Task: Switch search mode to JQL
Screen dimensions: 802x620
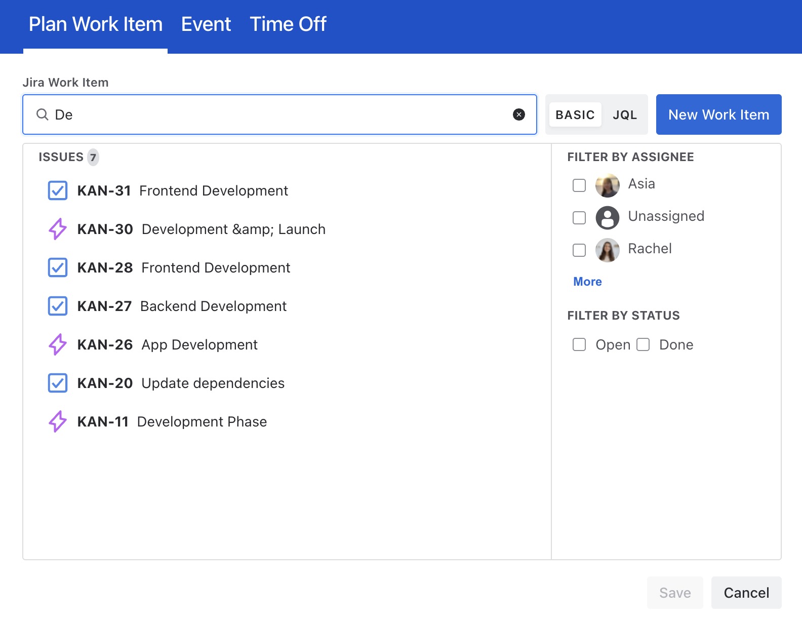Action: coord(625,115)
